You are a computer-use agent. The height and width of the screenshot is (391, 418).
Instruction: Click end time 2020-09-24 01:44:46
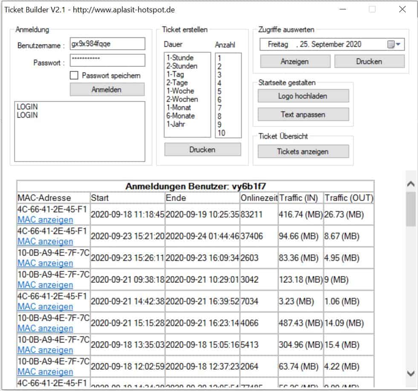pyautogui.click(x=202, y=236)
